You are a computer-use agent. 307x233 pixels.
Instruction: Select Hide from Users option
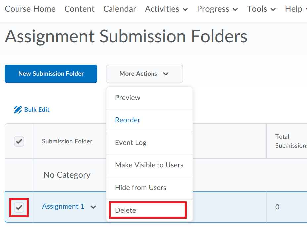tap(141, 187)
